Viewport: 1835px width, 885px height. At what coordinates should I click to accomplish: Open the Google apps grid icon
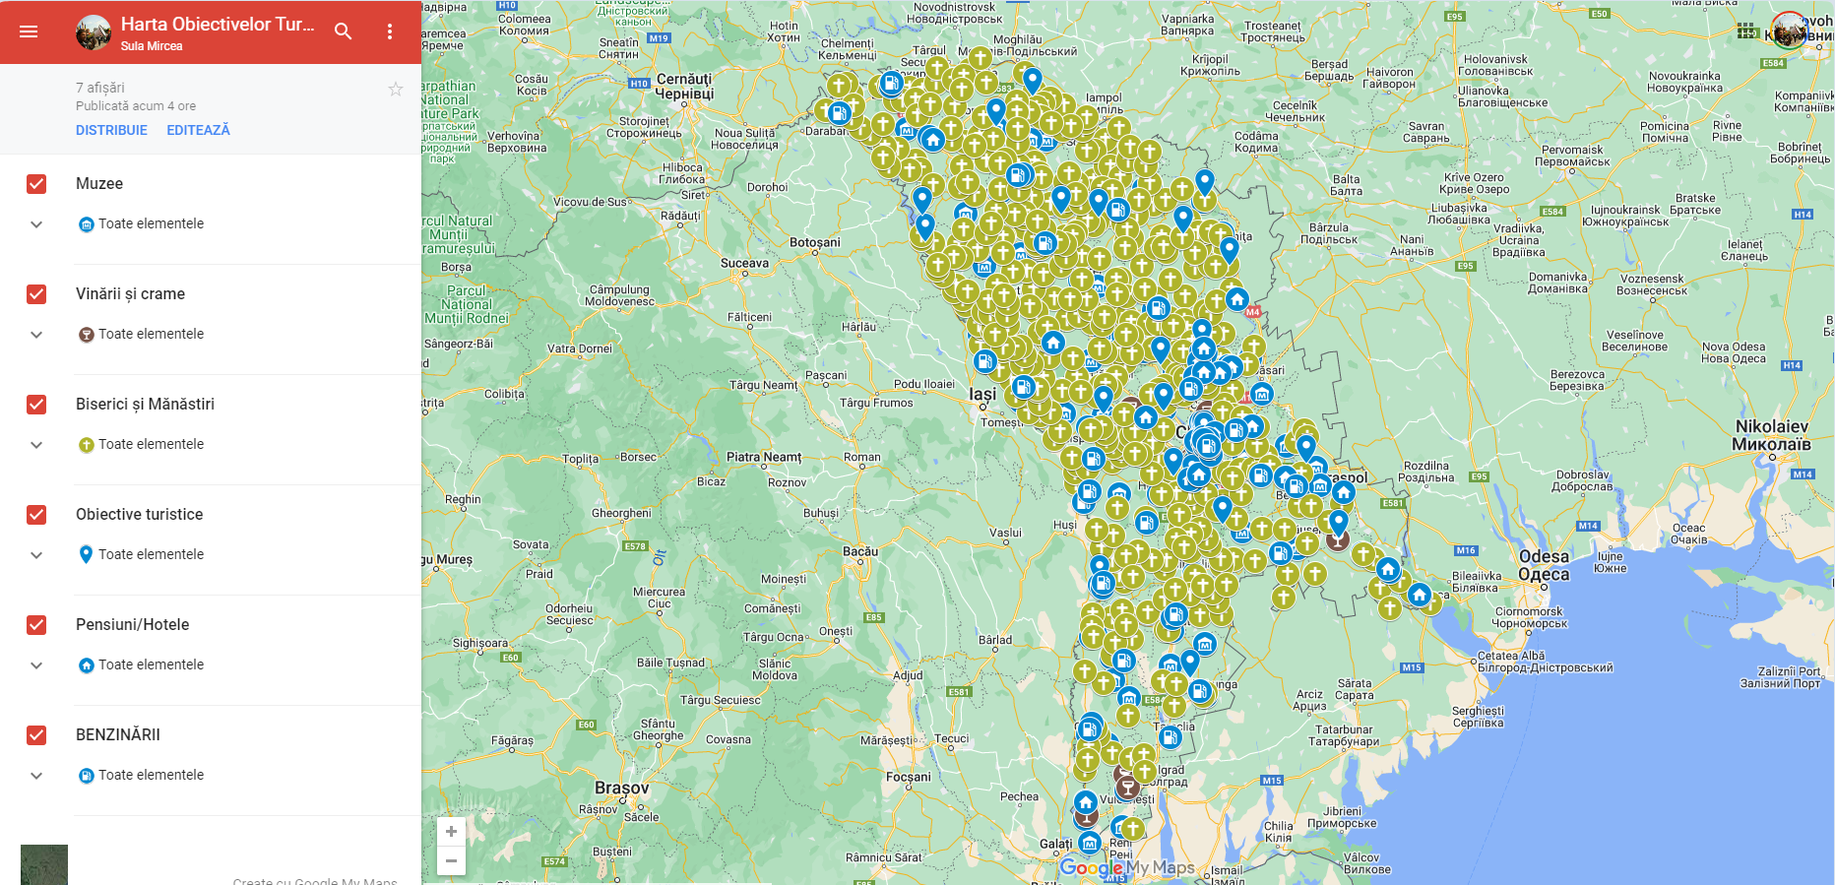1746,31
